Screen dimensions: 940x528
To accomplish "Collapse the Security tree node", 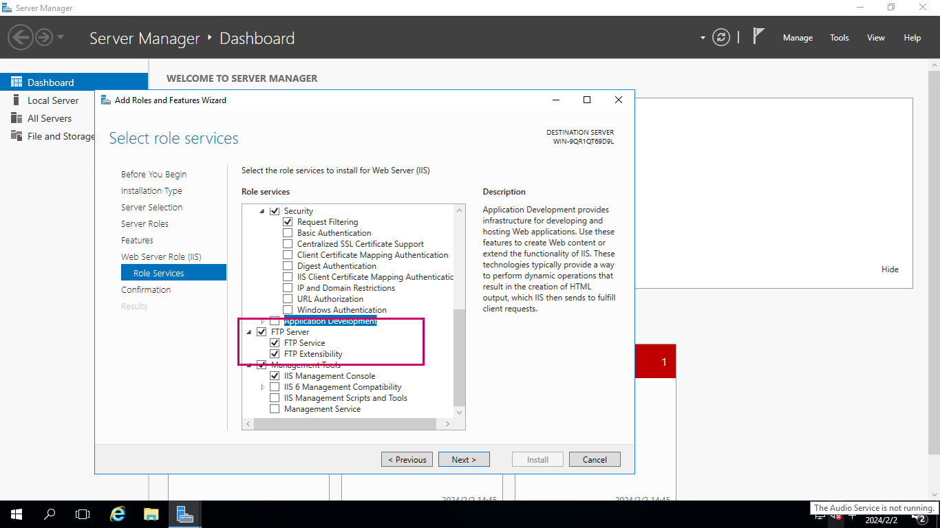I will (x=262, y=211).
